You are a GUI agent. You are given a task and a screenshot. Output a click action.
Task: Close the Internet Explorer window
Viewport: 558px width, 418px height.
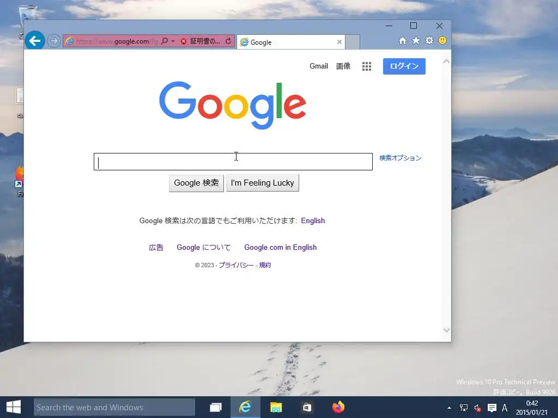pyautogui.click(x=440, y=26)
